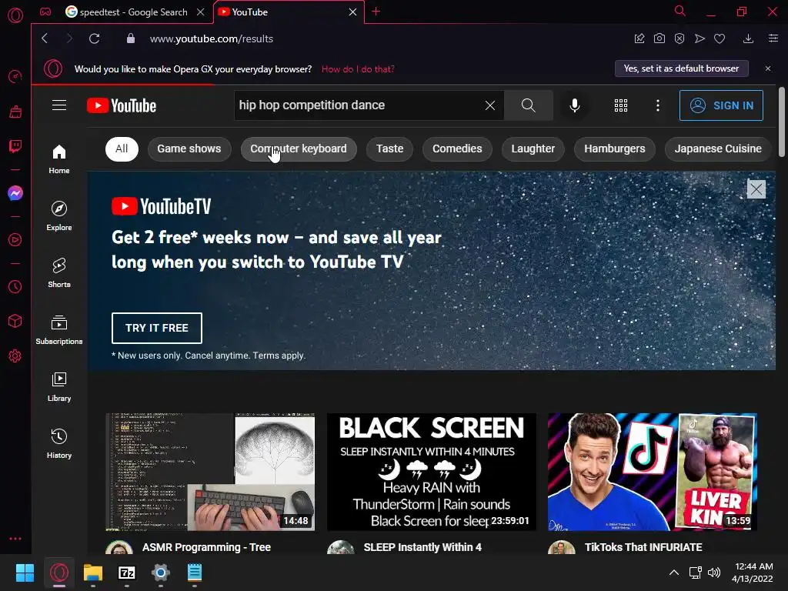Open Subscriptions in YouTube sidebar
Screen dimensions: 788x591
[59, 329]
